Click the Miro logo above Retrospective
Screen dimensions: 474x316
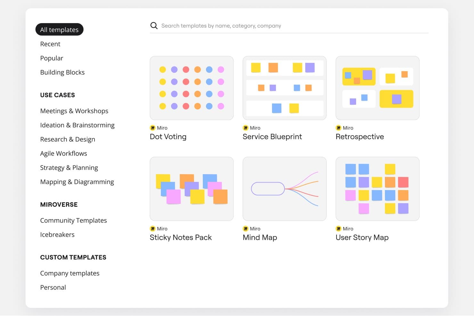pos(339,128)
